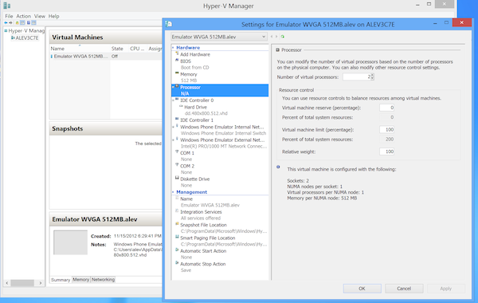Open the Emulator WVGA 512MB.alev dropdown

click(219, 37)
